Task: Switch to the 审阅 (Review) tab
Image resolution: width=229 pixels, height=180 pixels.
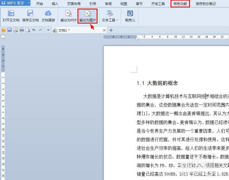Action: 108,4
